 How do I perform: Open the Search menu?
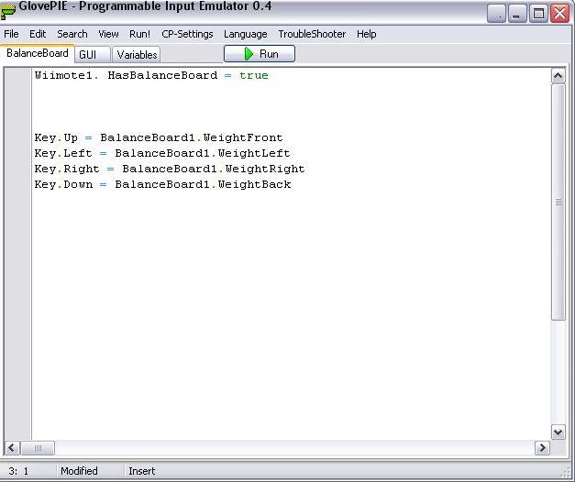[72, 34]
